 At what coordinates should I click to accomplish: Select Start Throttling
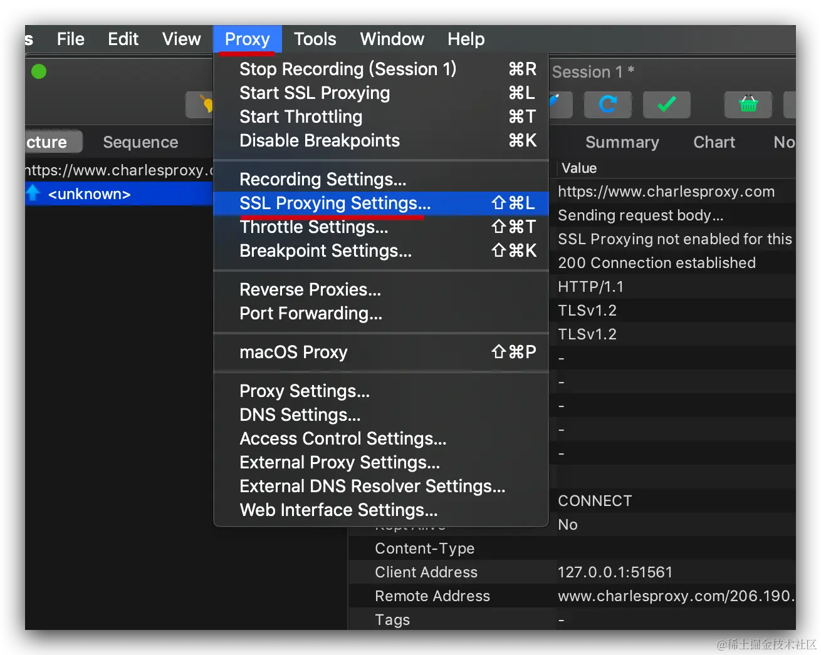[x=381, y=116]
